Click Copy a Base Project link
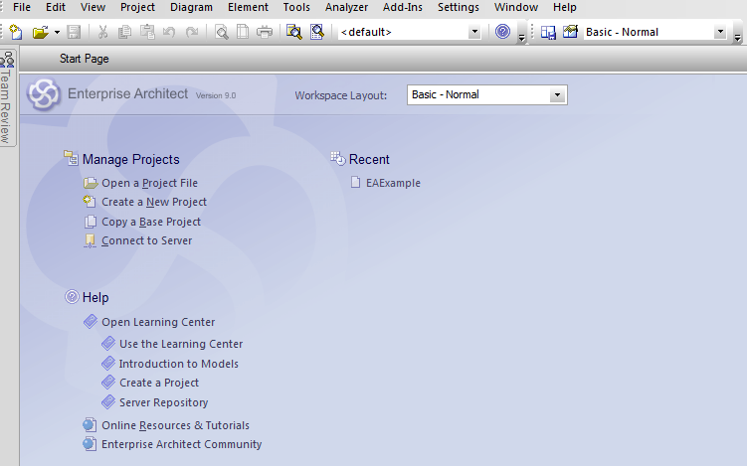The width and height of the screenshot is (747, 466). click(151, 222)
